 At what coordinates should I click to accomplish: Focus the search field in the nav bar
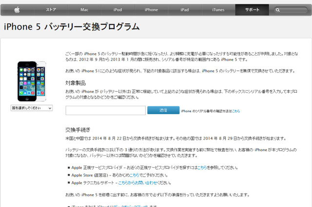click(x=291, y=10)
